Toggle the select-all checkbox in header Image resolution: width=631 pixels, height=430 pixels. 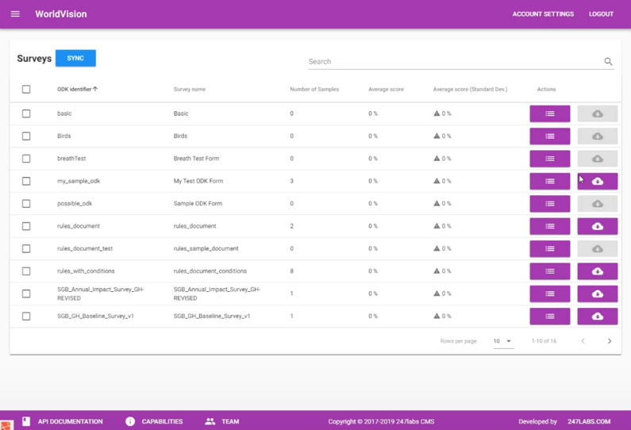[26, 90]
